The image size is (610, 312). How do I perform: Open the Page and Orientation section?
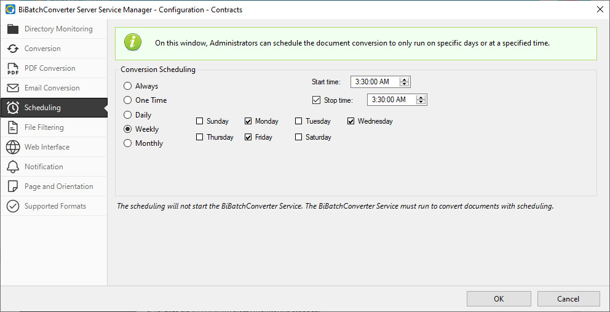pyautogui.click(x=58, y=186)
